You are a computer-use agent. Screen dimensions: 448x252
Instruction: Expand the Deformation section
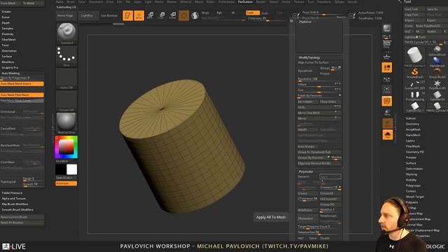click(x=414, y=169)
